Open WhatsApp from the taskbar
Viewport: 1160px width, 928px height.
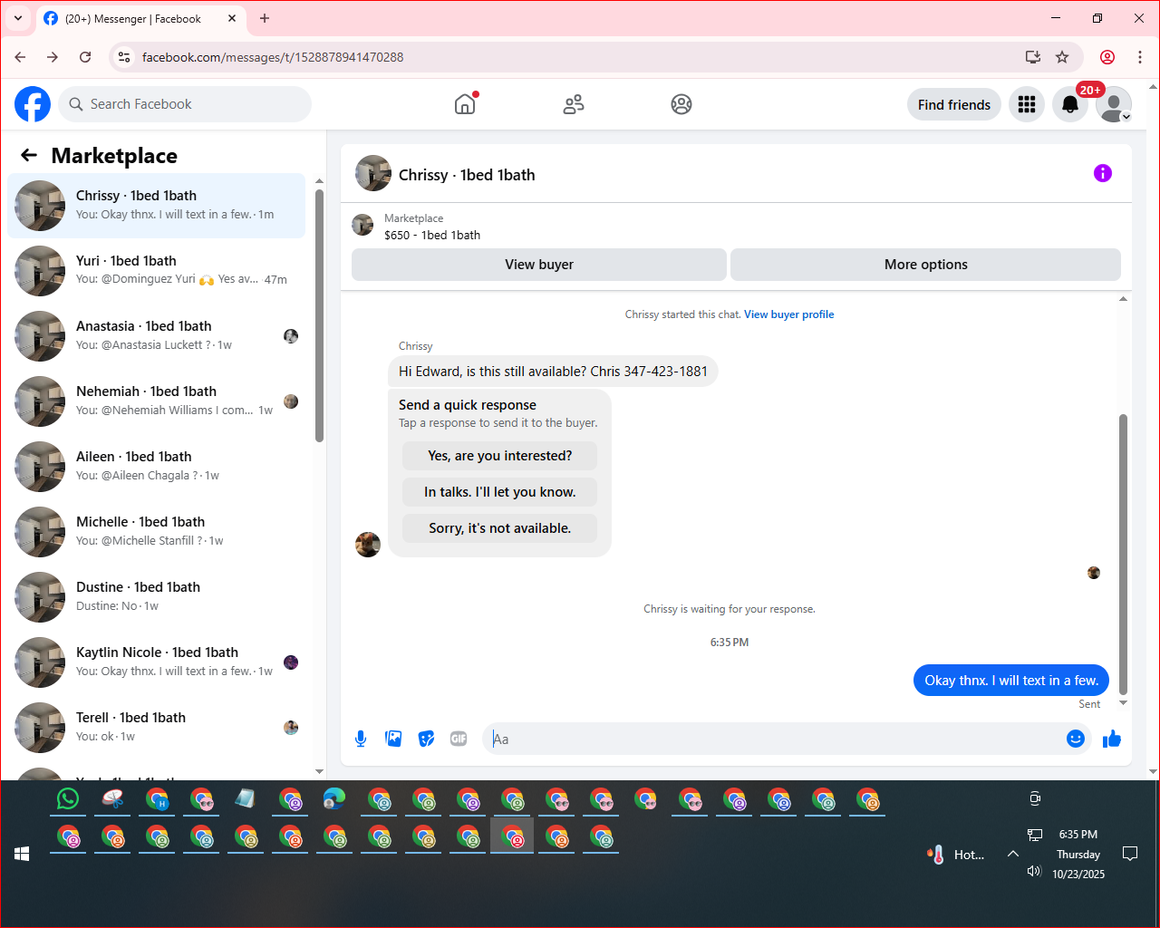click(x=68, y=798)
